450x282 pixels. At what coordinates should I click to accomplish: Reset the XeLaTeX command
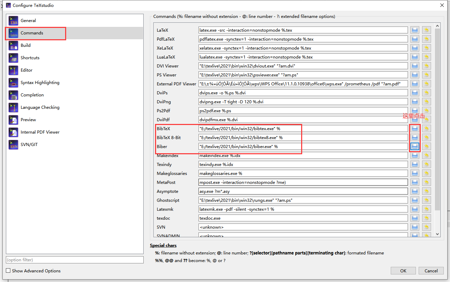tap(427, 48)
